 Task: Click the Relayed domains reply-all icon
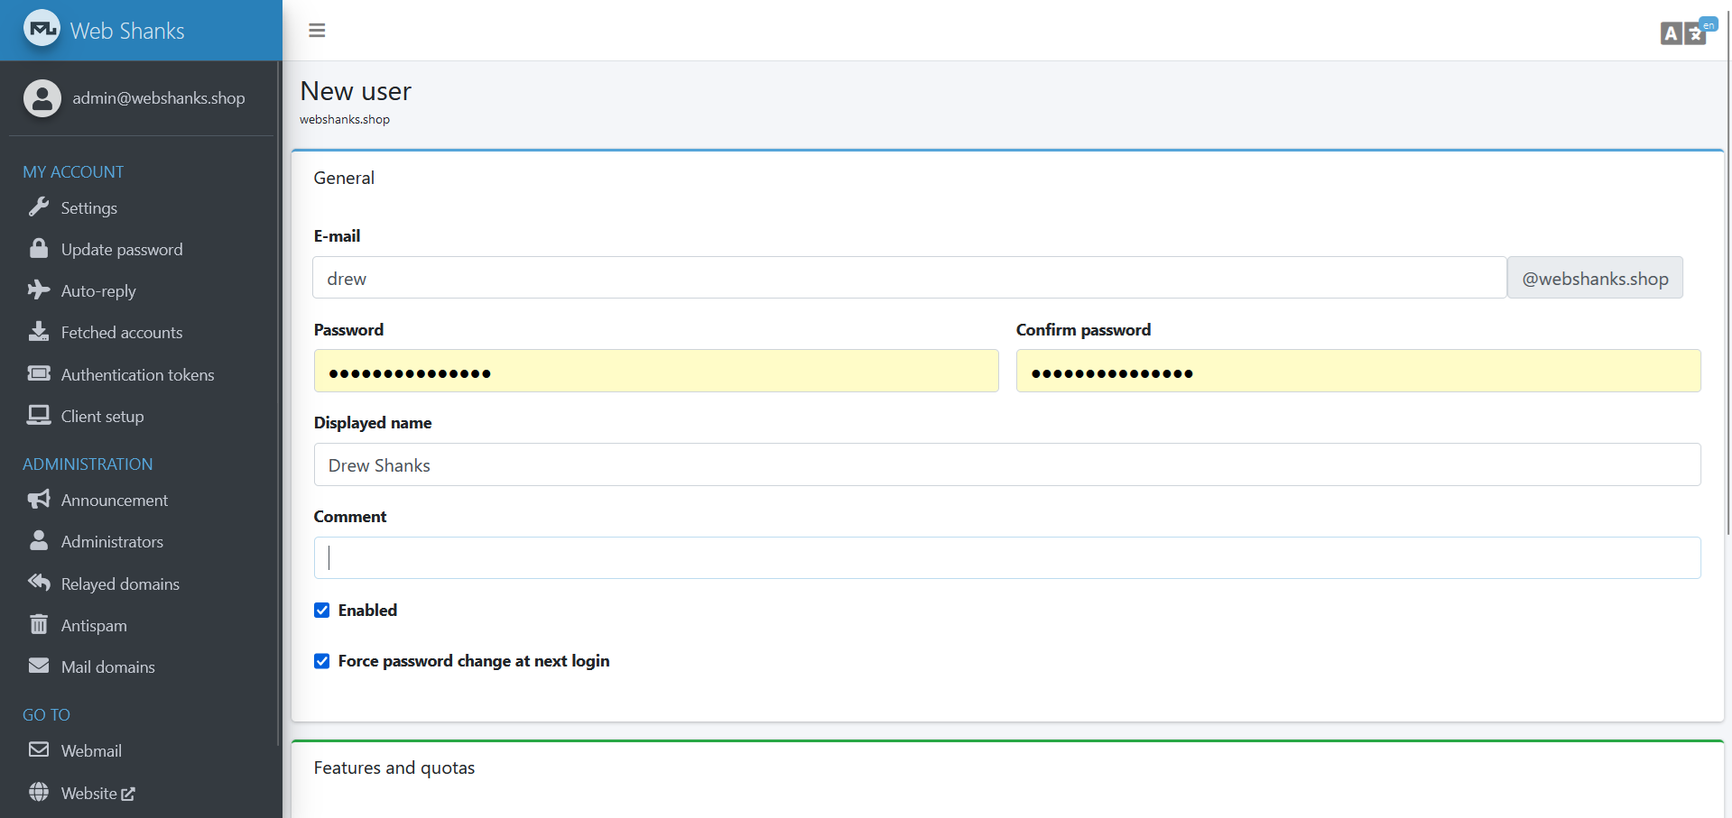pyautogui.click(x=39, y=583)
